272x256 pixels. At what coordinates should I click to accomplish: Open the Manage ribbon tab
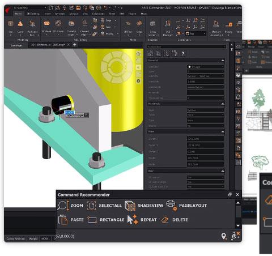(x=74, y=14)
